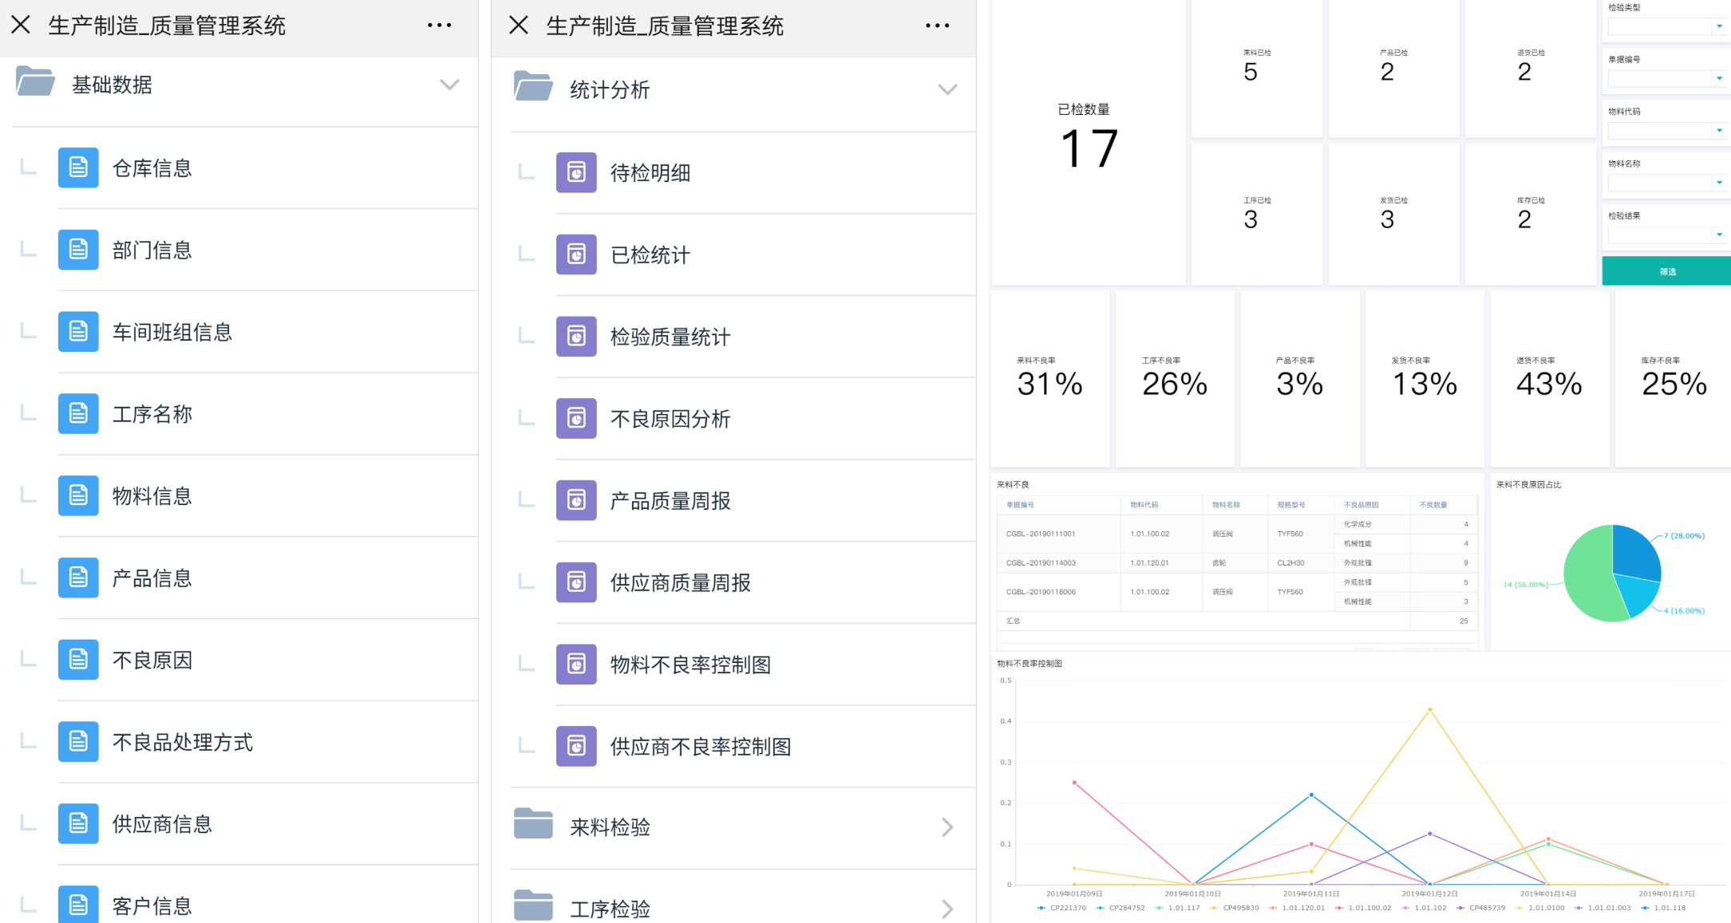The image size is (1731, 923).
Task: Open the 检验类型 dropdown
Action: [1666, 26]
